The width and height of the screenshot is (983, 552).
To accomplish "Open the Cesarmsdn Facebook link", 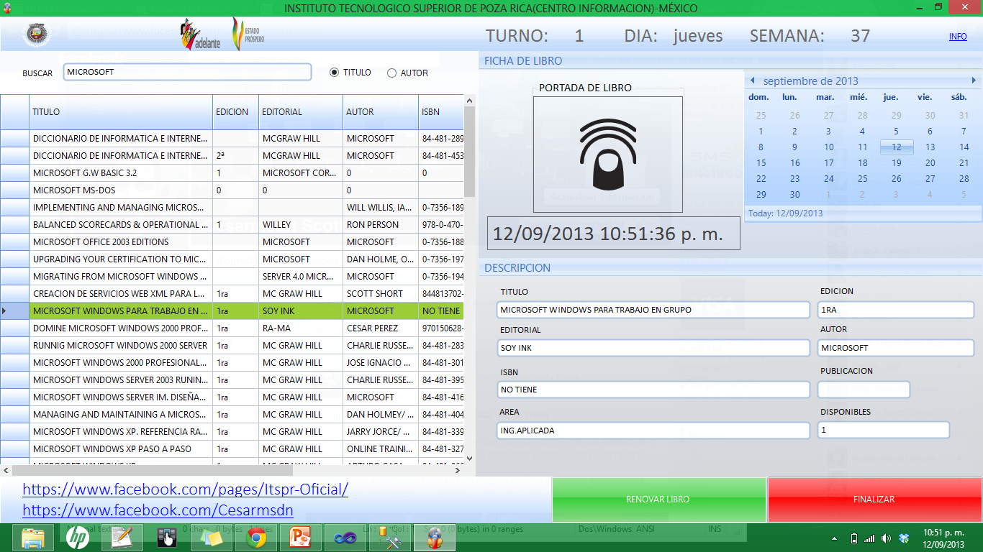I will coord(158,511).
